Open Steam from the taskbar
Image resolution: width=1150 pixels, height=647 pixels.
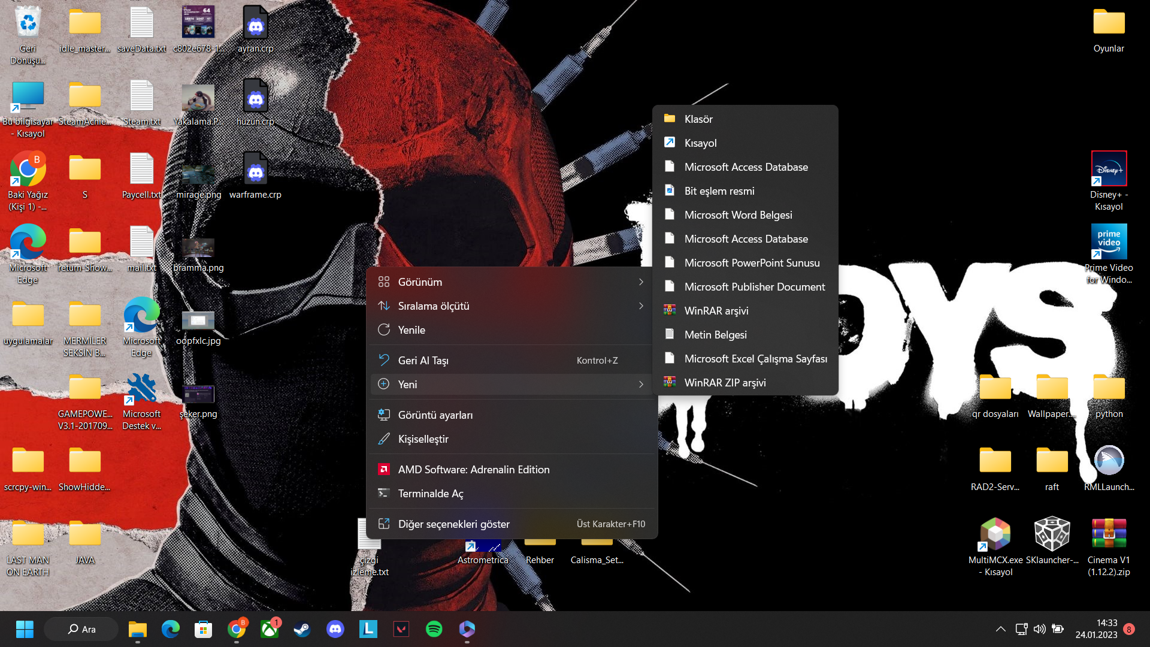[x=302, y=629]
